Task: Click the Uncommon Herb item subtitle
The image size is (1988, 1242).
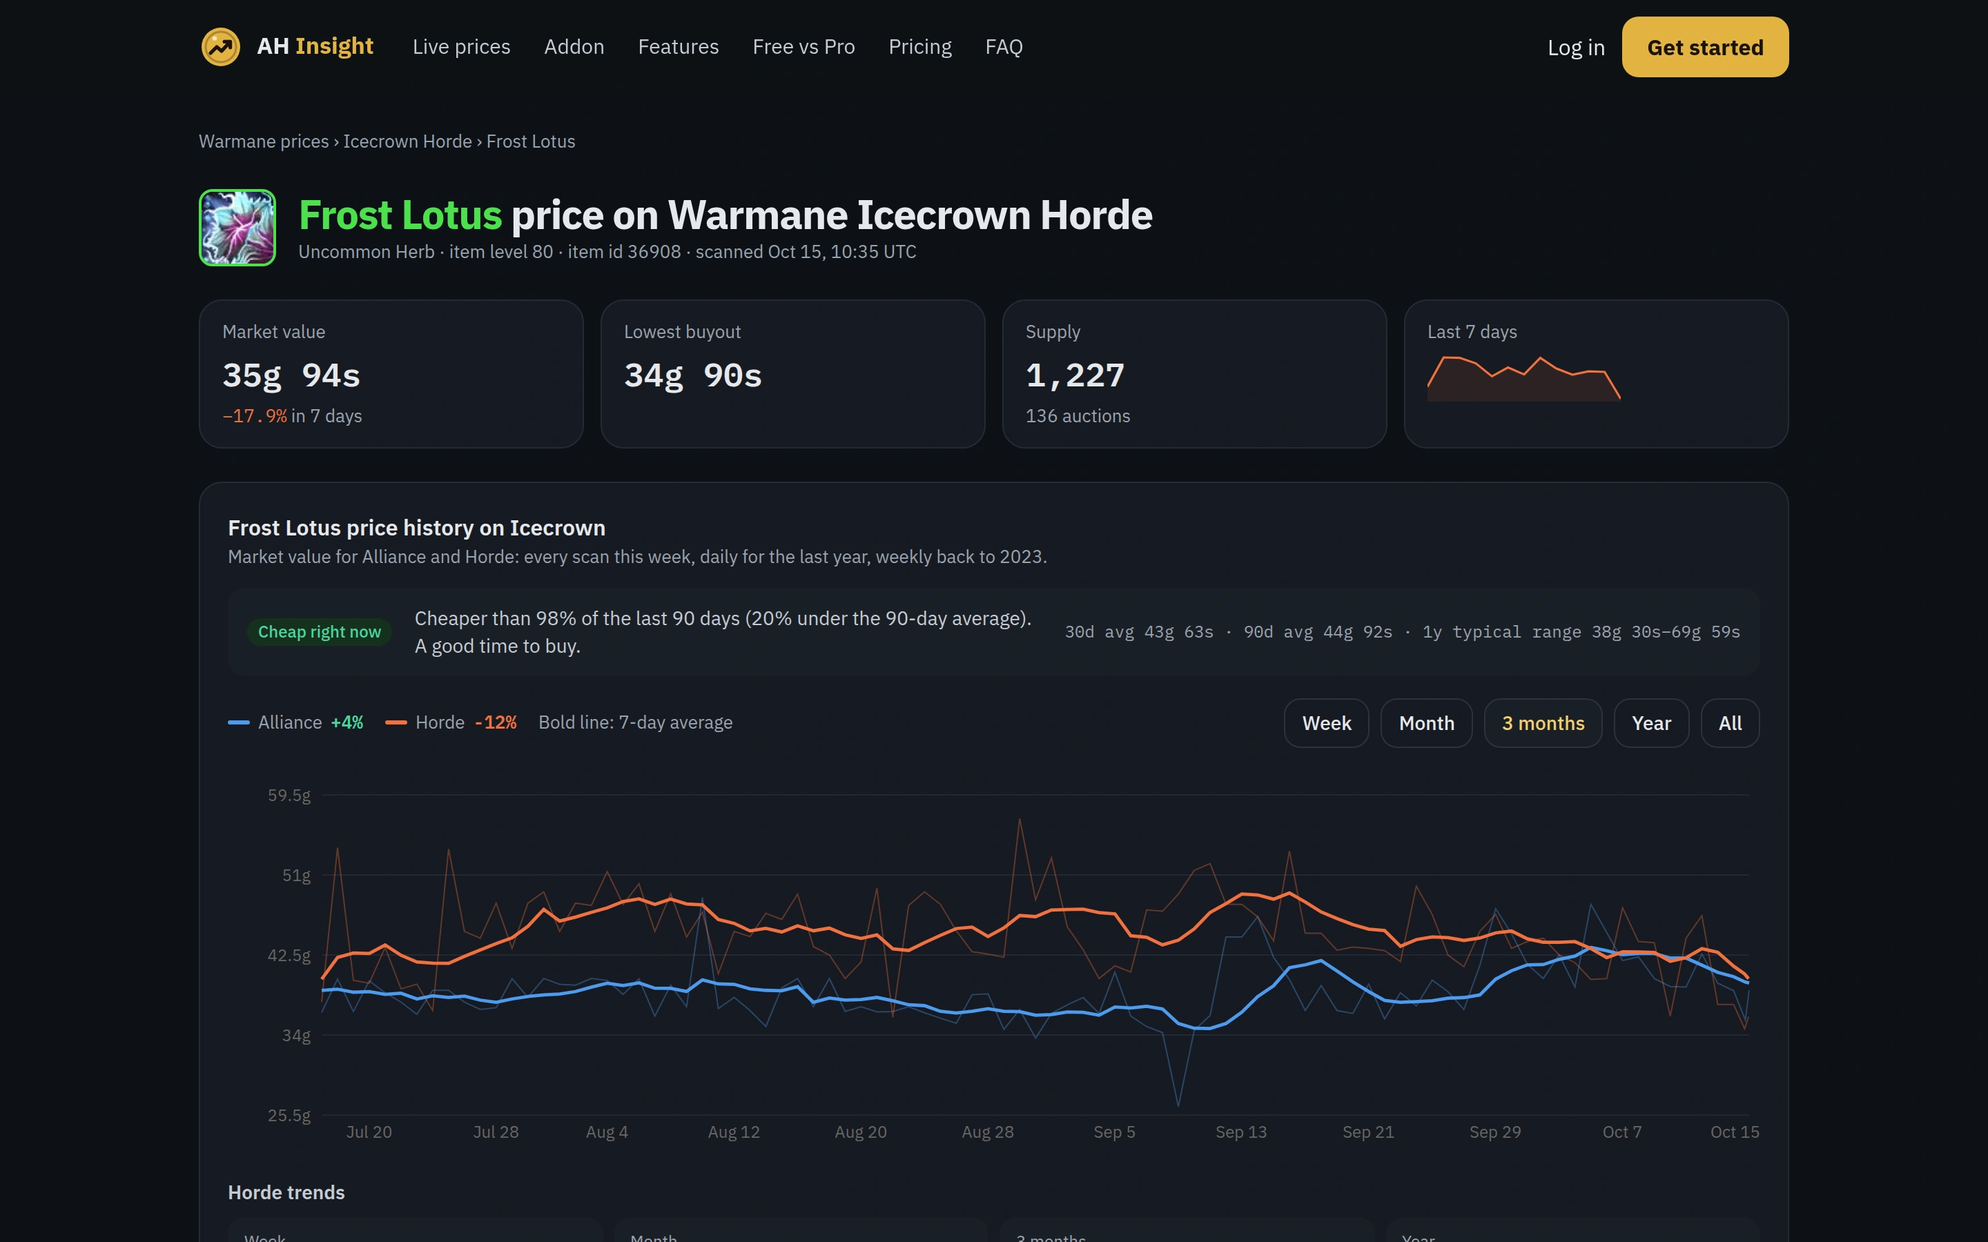Action: point(607,251)
